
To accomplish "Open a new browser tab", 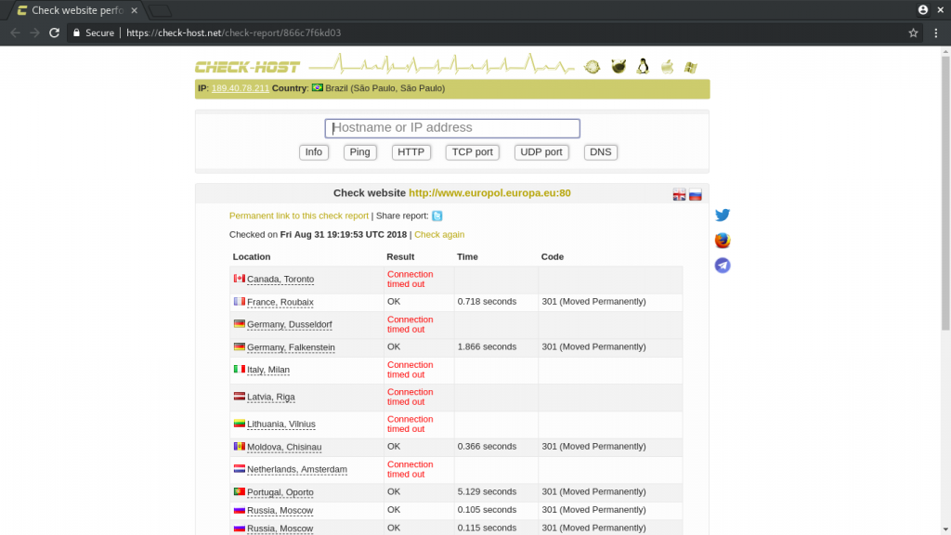I will pyautogui.click(x=160, y=10).
